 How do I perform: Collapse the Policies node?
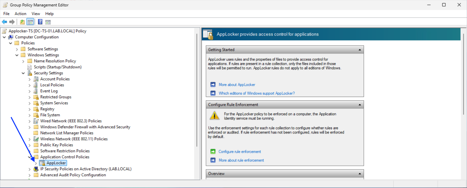[x=11, y=43]
